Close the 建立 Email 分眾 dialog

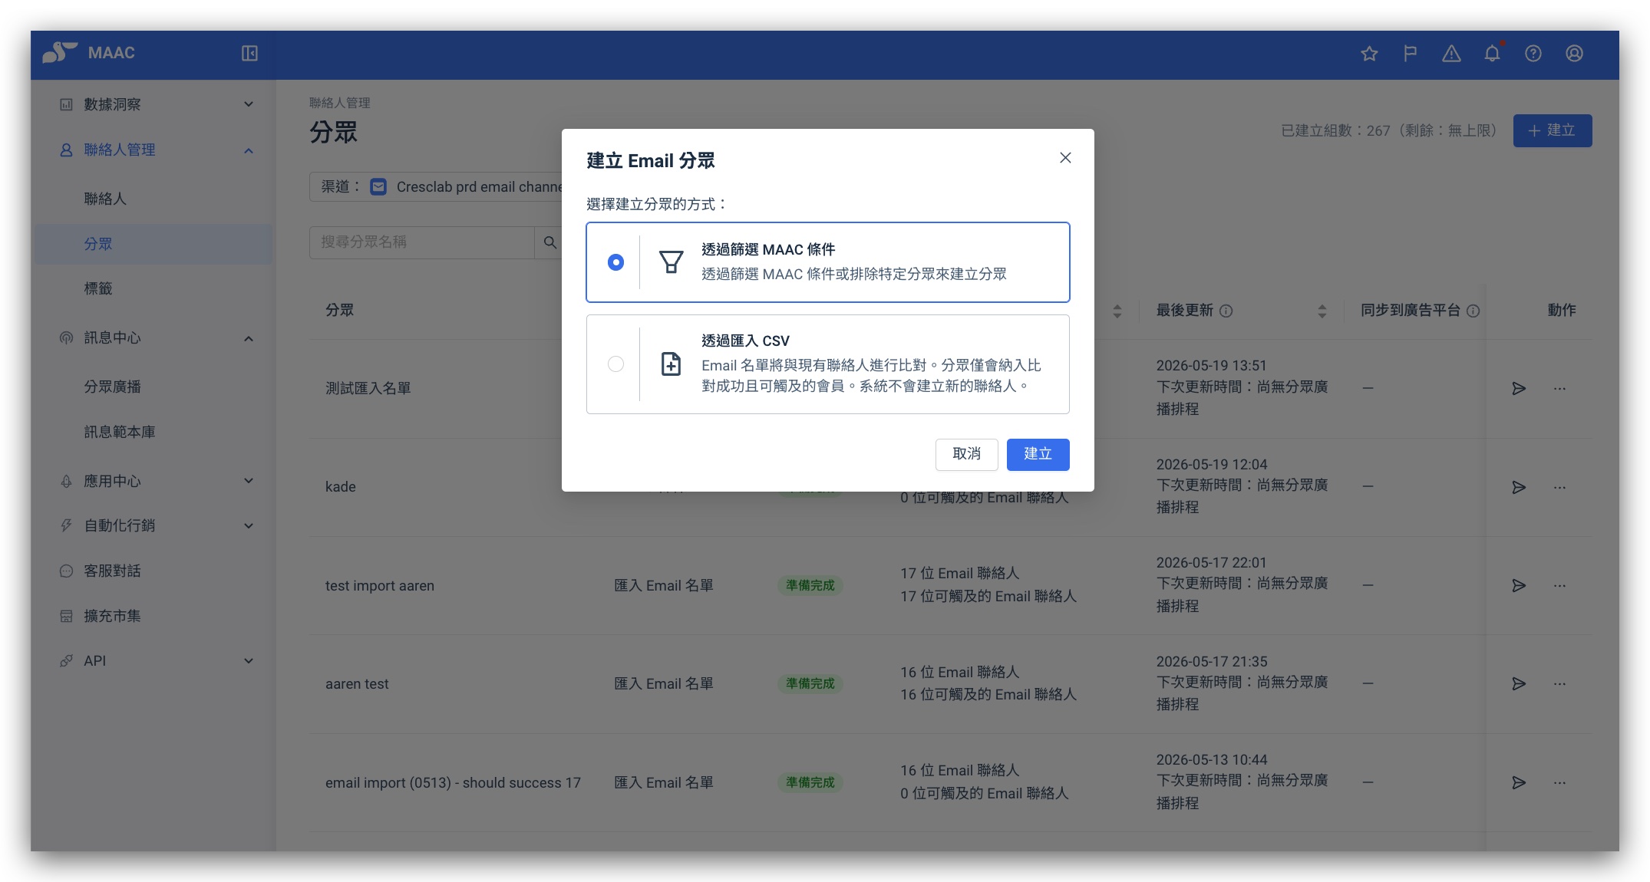click(x=1065, y=158)
